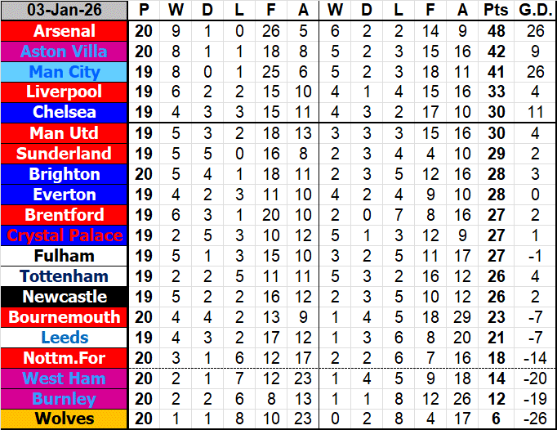Image resolution: width=557 pixels, height=430 pixels.
Task: Select the Newcastle team cell
Action: pos(65,297)
